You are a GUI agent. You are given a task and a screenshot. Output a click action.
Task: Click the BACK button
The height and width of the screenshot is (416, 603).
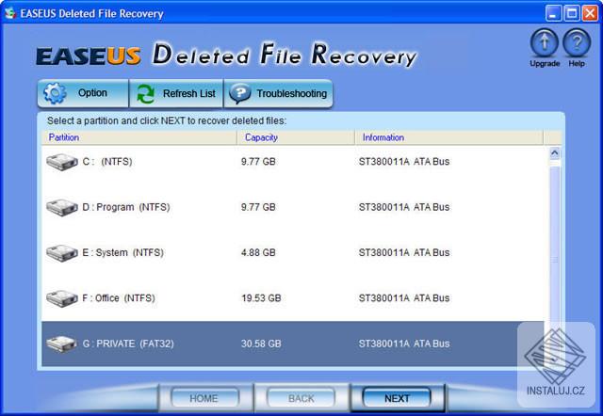coord(301,398)
